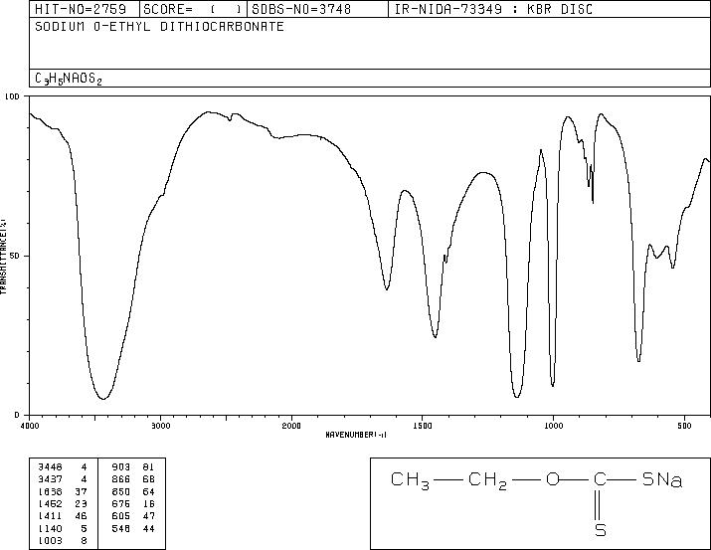Select peak table row 1140
The width and height of the screenshot is (711, 550).
click(63, 529)
